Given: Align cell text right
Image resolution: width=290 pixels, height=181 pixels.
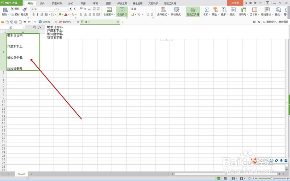Looking at the screenshot, I should coord(90,14).
